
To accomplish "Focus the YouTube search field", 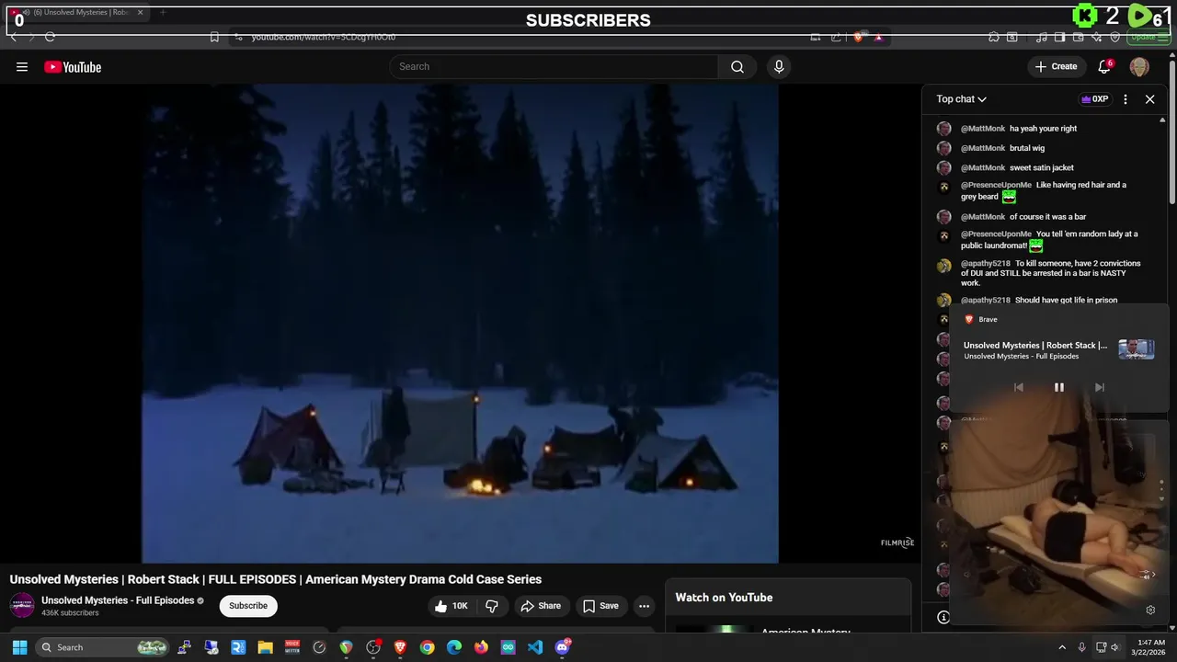I will [554, 66].
